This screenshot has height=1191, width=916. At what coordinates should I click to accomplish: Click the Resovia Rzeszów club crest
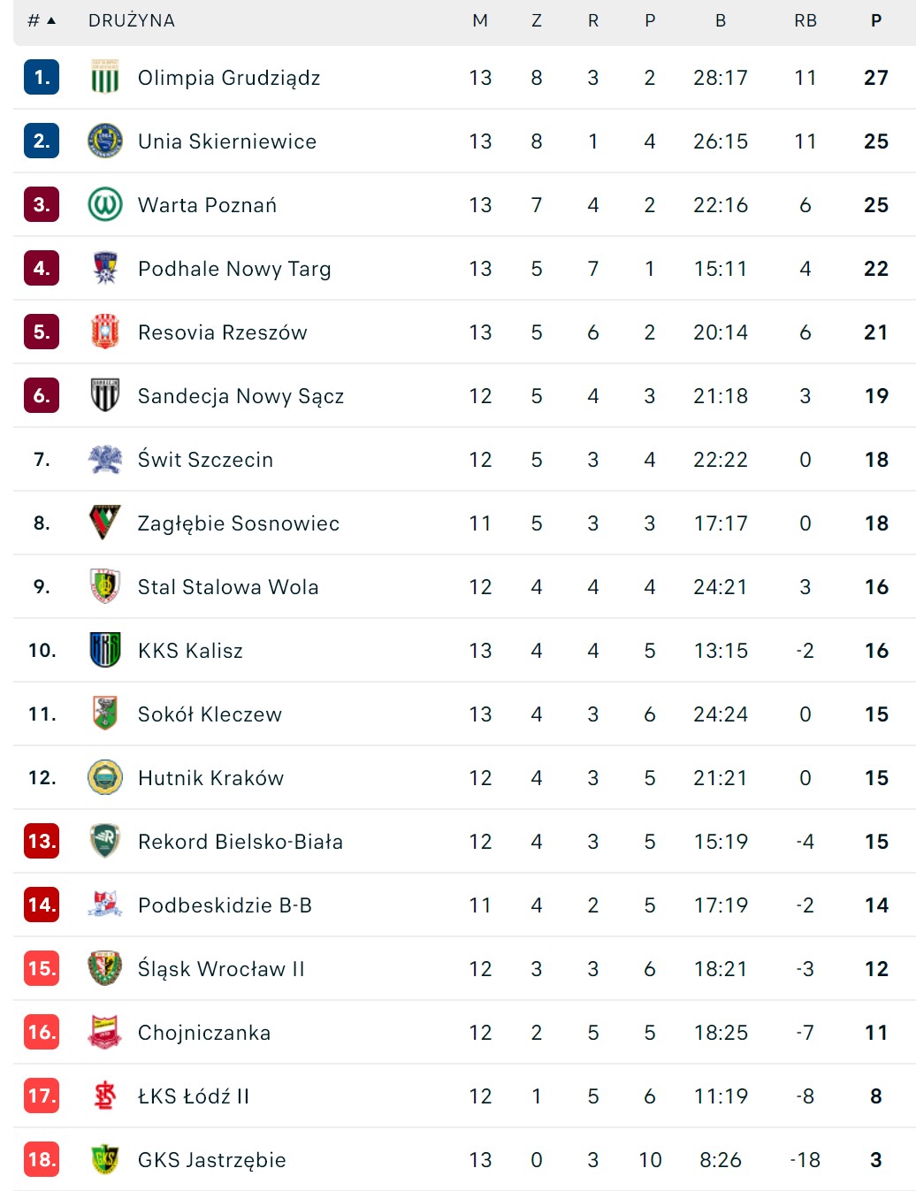[x=104, y=332]
